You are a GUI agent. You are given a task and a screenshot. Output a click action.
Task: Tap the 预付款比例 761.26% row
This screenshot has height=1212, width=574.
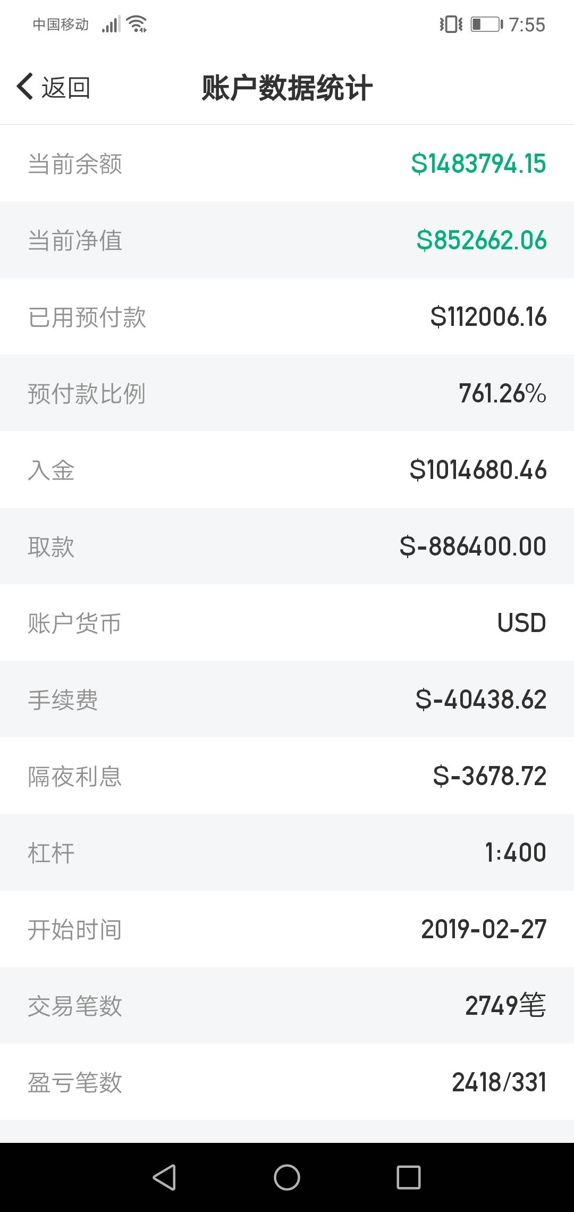pos(287,393)
